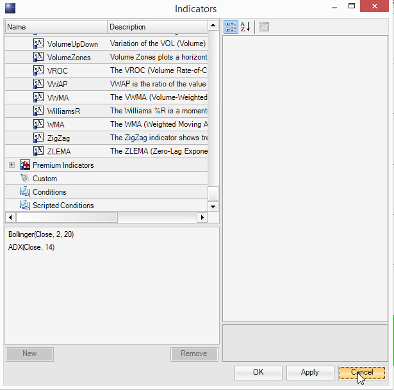394x390 pixels.
Task: Click the Name column header
Action: pos(56,27)
